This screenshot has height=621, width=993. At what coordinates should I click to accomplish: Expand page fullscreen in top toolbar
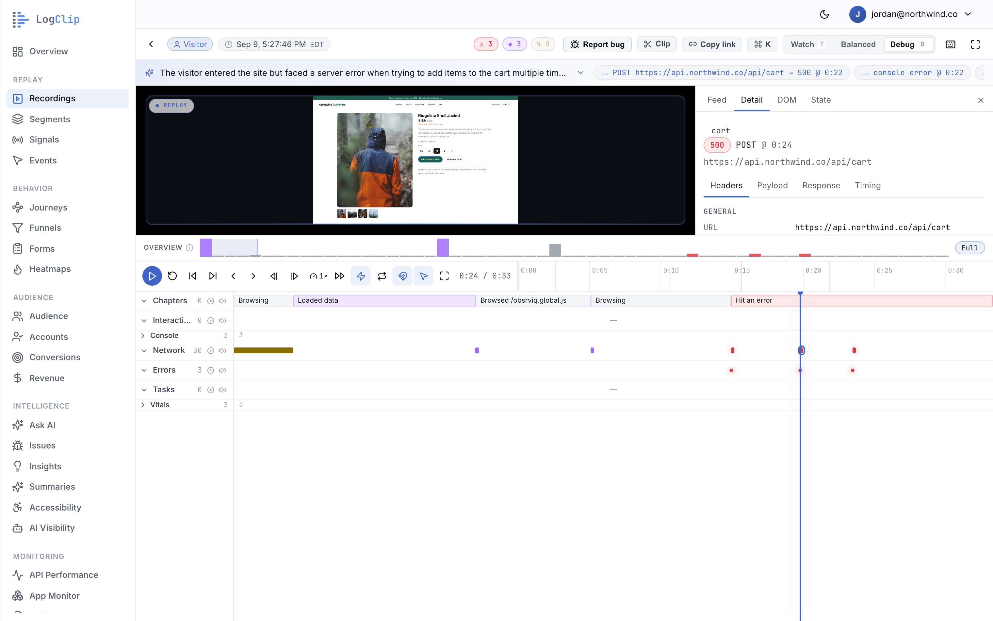(x=975, y=44)
